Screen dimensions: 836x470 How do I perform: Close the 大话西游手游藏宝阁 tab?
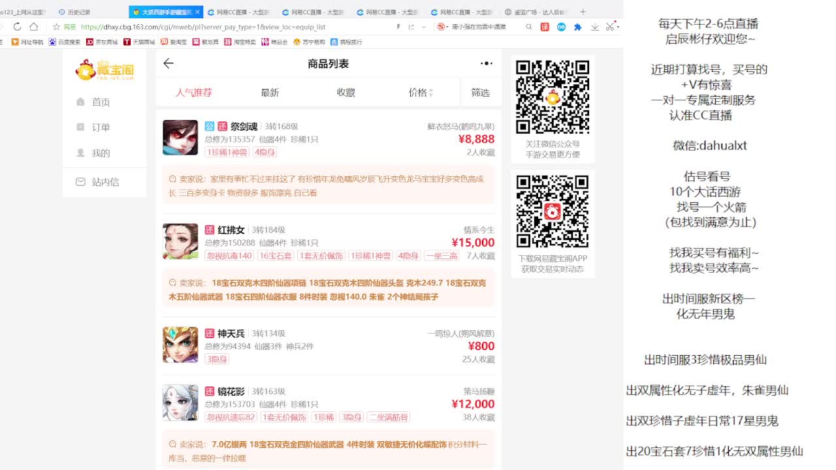pyautogui.click(x=198, y=12)
